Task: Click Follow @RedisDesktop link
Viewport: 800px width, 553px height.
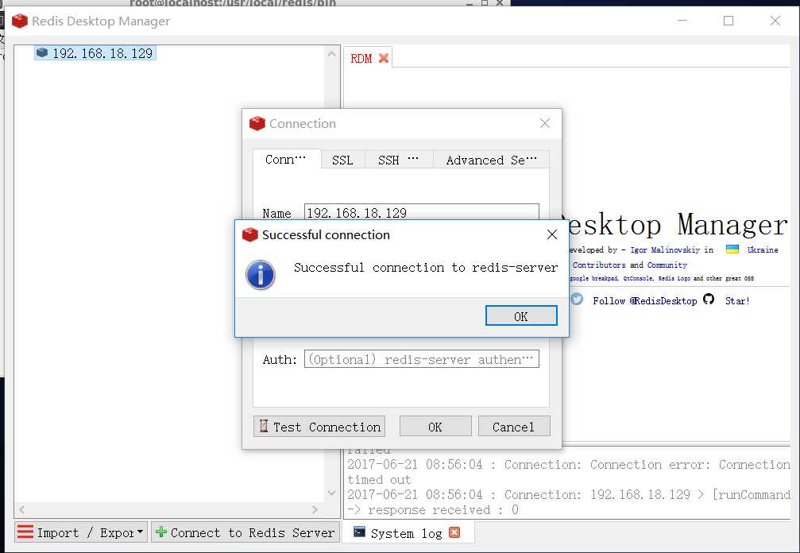Action: (x=645, y=301)
